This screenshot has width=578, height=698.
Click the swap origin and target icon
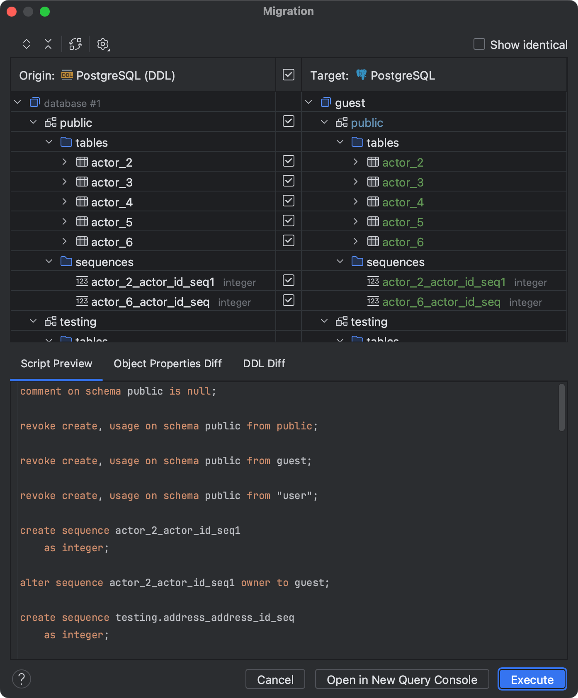click(x=75, y=44)
